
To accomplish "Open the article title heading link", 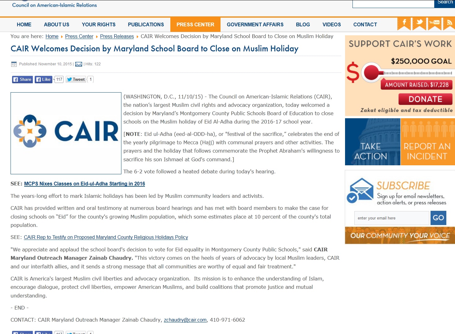I will tap(155, 49).
